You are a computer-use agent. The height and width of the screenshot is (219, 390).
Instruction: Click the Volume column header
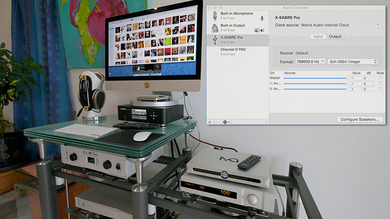(x=290, y=73)
